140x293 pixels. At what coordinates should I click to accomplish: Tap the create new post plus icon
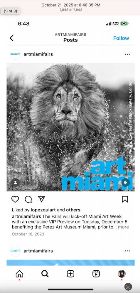(x=71, y=274)
